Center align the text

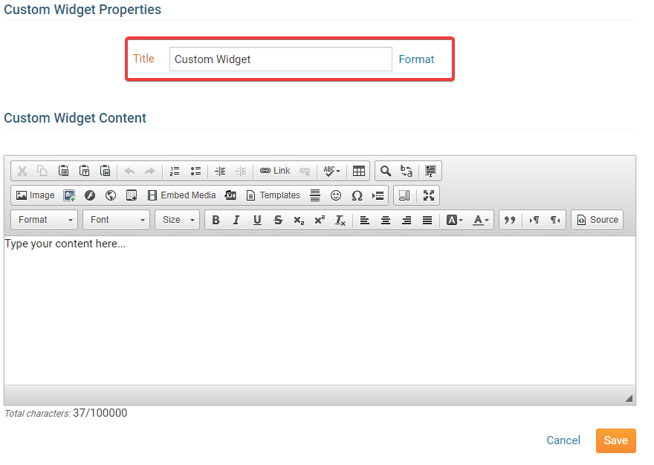pos(386,220)
